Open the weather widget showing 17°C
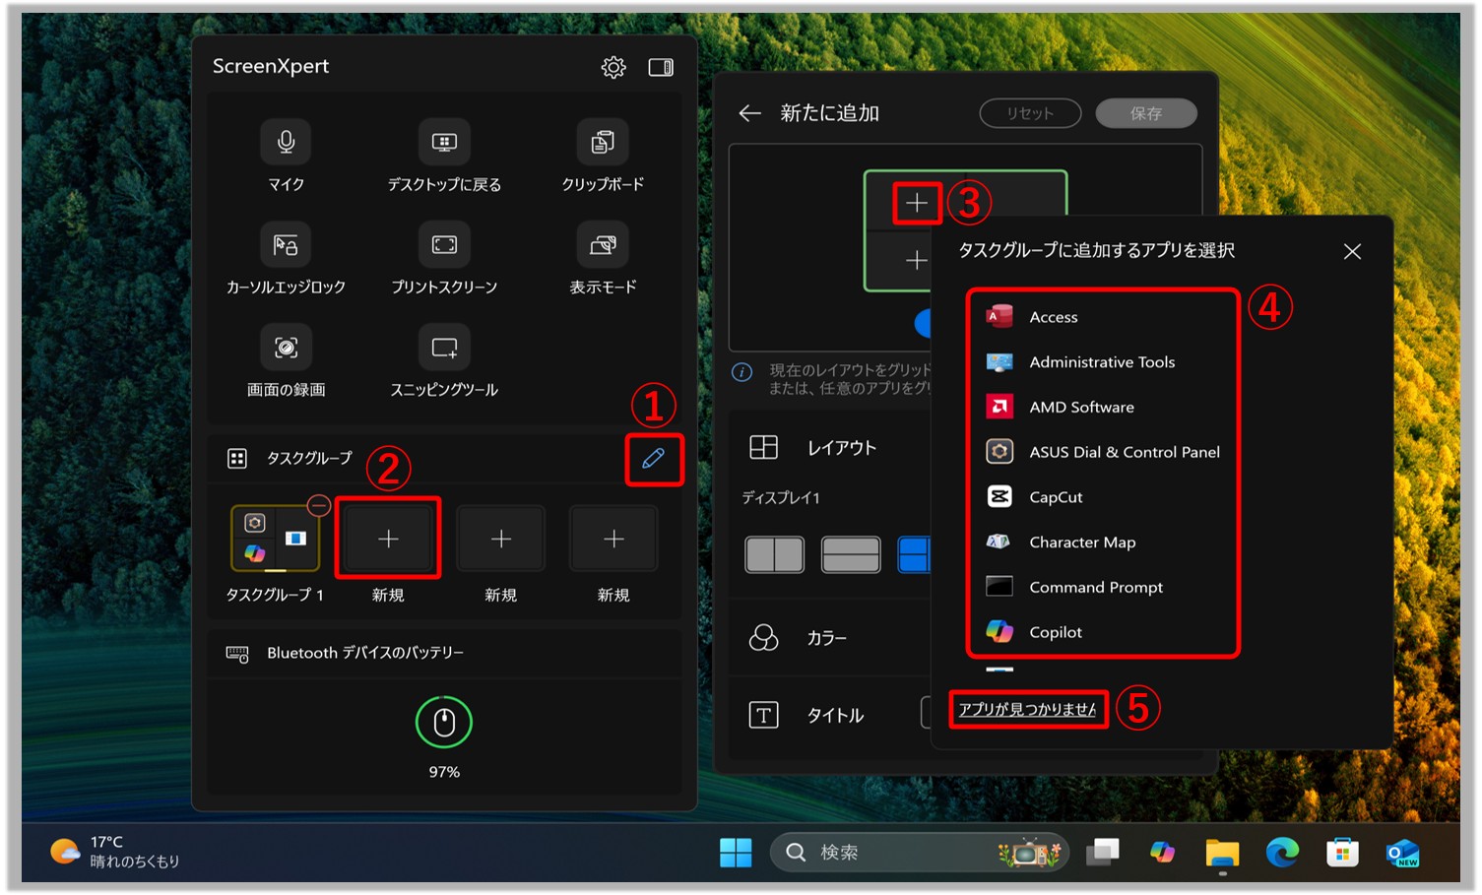This screenshot has width=1482, height=895. point(116,852)
